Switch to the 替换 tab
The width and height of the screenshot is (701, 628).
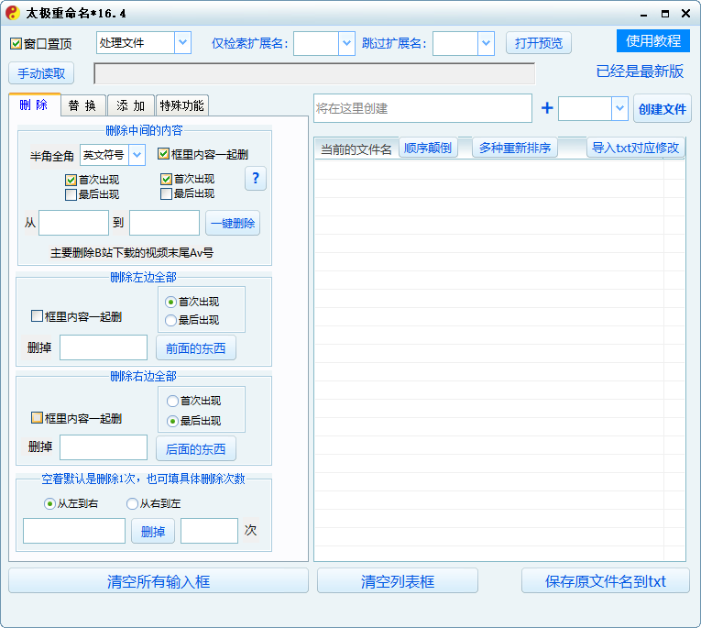82,105
